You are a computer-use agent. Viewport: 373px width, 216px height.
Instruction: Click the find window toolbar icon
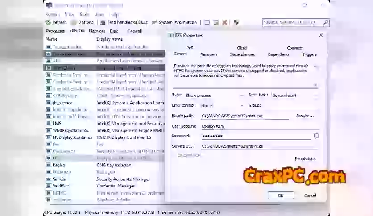[x=207, y=22]
